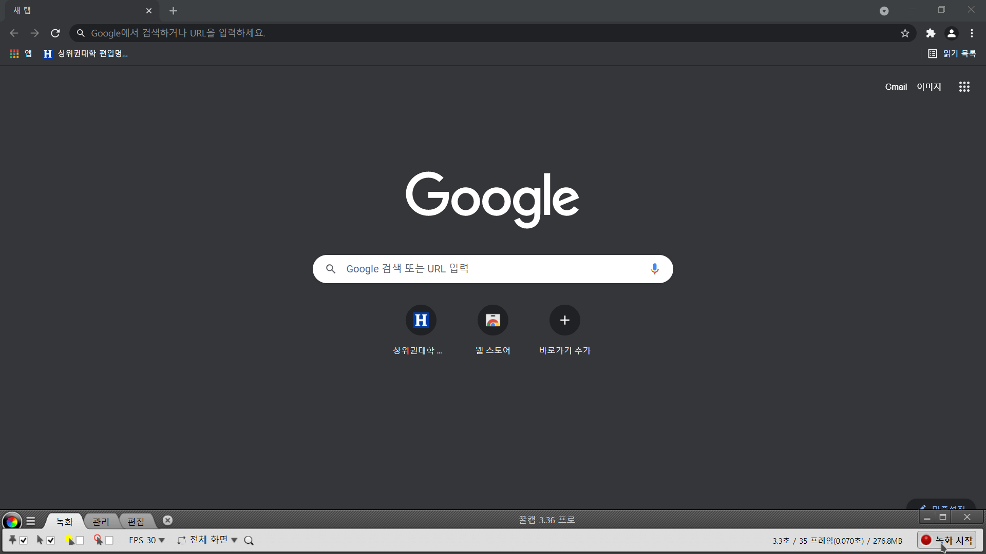The image size is (986, 554).
Task: Click the Gmail link
Action: (896, 87)
